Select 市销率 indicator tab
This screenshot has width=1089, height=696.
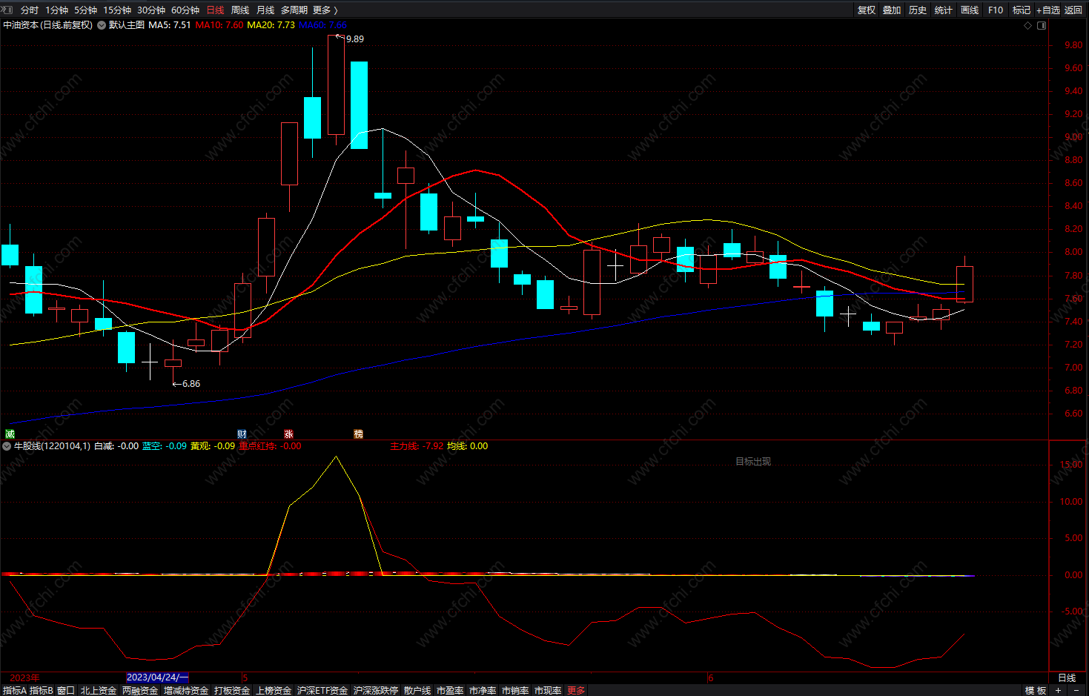pos(515,690)
